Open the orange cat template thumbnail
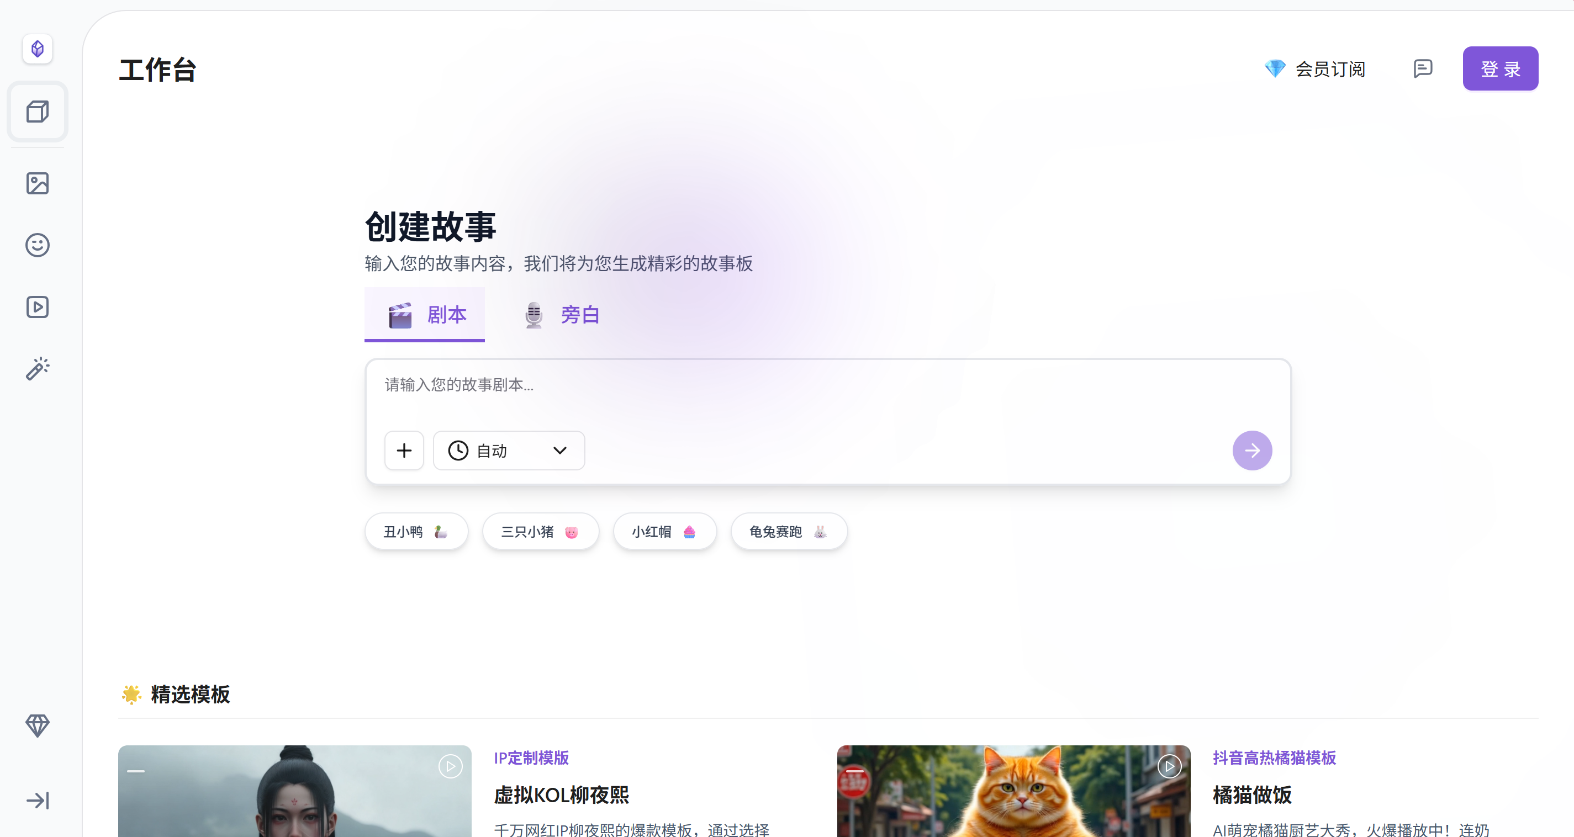Screen dimensions: 1574x837 coord(1013,791)
